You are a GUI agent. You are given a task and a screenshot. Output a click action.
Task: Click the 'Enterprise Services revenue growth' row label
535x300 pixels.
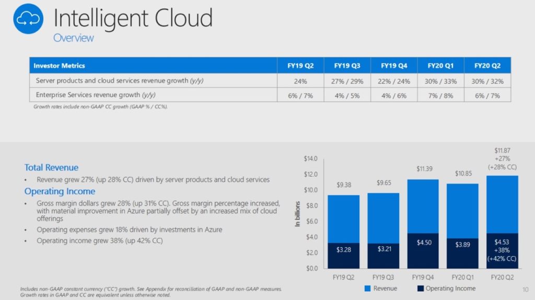(96, 95)
